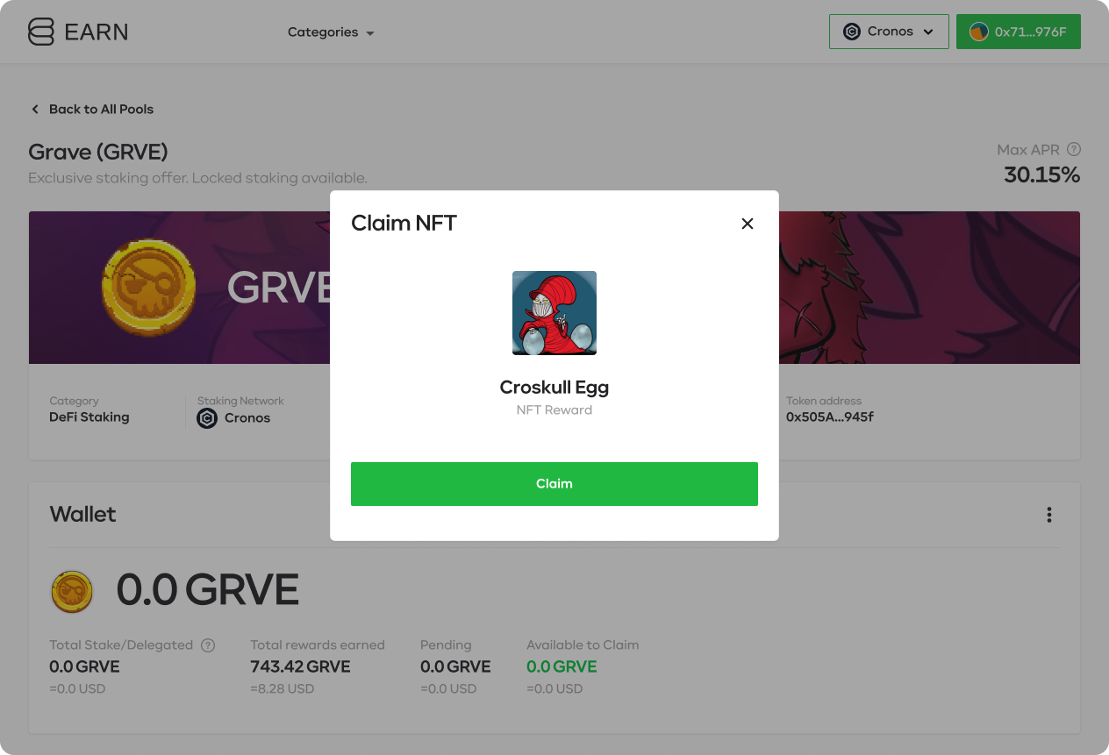Click the Total Stake/Delegated info icon
Viewport: 1109px width, 755px height.
coord(208,645)
